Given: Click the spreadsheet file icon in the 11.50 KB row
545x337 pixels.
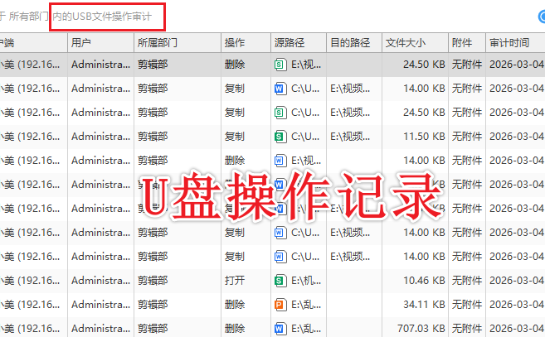Looking at the screenshot, I should [280, 137].
